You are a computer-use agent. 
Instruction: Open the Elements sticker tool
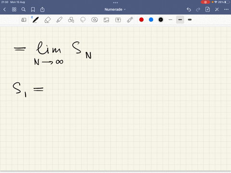click(x=94, y=20)
